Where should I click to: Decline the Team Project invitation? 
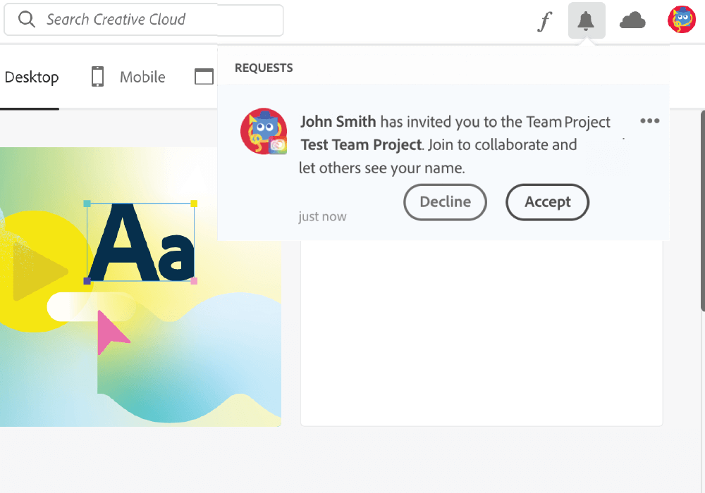click(445, 202)
